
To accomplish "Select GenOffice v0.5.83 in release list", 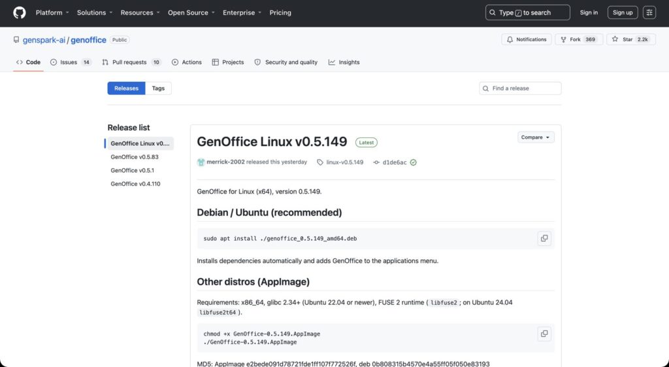I will tap(135, 157).
